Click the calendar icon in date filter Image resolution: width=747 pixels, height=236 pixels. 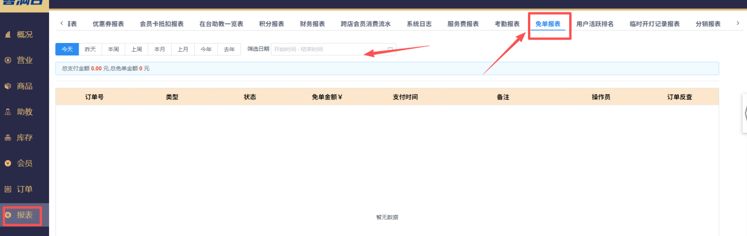coord(390,49)
